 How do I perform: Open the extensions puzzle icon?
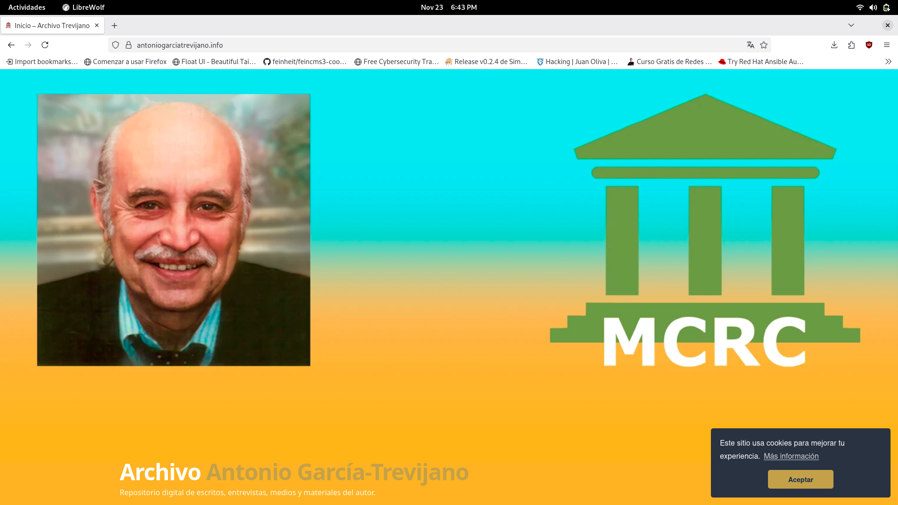coord(851,45)
